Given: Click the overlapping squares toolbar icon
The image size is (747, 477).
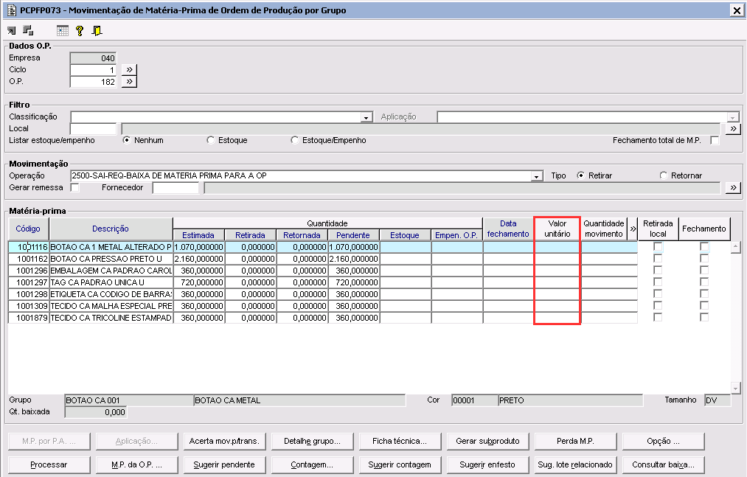Looking at the screenshot, I should pyautogui.click(x=28, y=30).
